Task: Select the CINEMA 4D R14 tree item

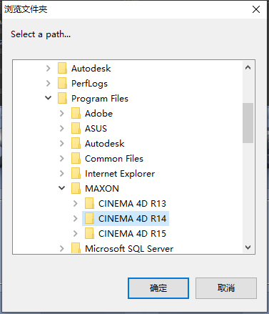Action: (126, 218)
